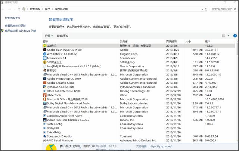Image resolution: width=239 pixels, height=151 pixels.
Task: Click publisher Dolby Laboratories Inc
Action: point(134,103)
